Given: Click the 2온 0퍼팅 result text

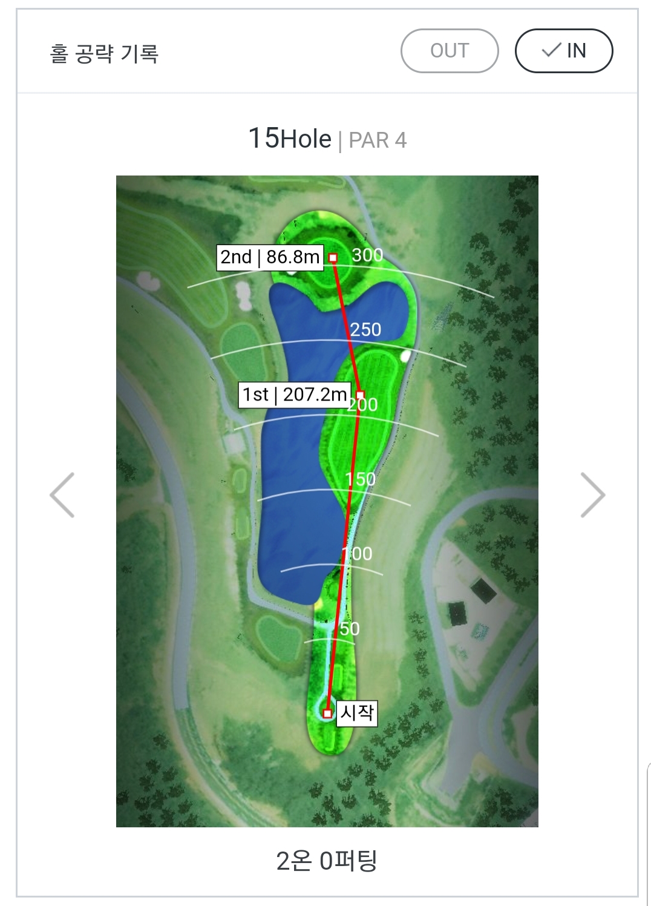Looking at the screenshot, I should (x=327, y=860).
